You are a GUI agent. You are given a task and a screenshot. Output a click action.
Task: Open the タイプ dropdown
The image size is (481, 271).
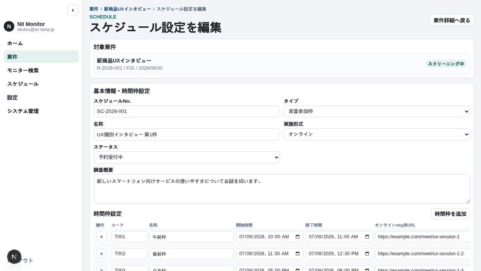377,111
